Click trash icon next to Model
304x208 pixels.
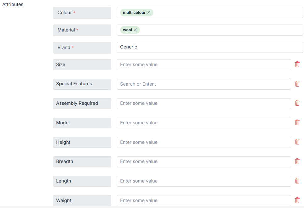point(297,123)
